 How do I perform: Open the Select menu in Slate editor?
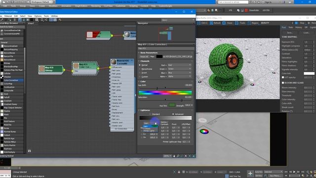coord(23,16)
